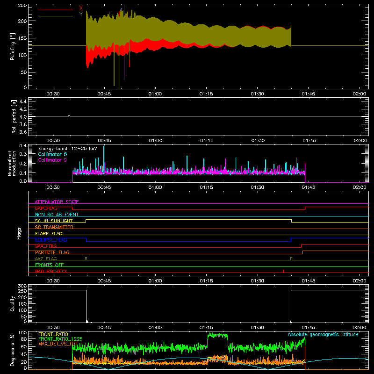Image resolution: width=374 pixels, height=374 pixels.
Task: Click the 250 tick on the Pointing axis
Action: pyautogui.click(x=22, y=5)
